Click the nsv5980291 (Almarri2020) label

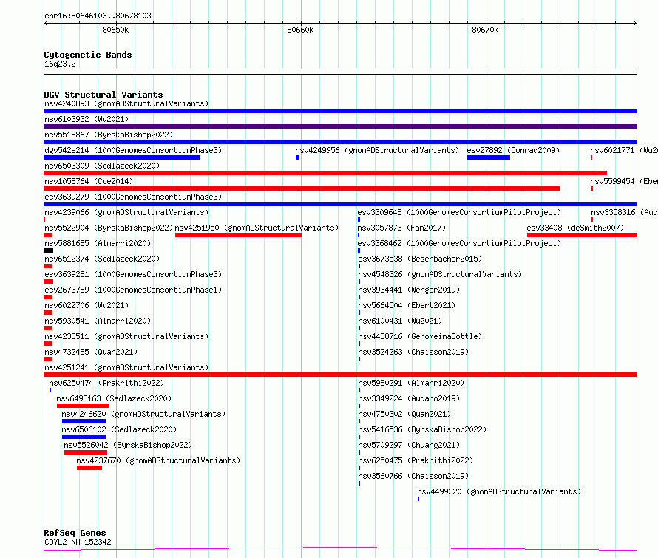point(411,383)
